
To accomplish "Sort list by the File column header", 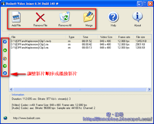I will click(x=38, y=37).
